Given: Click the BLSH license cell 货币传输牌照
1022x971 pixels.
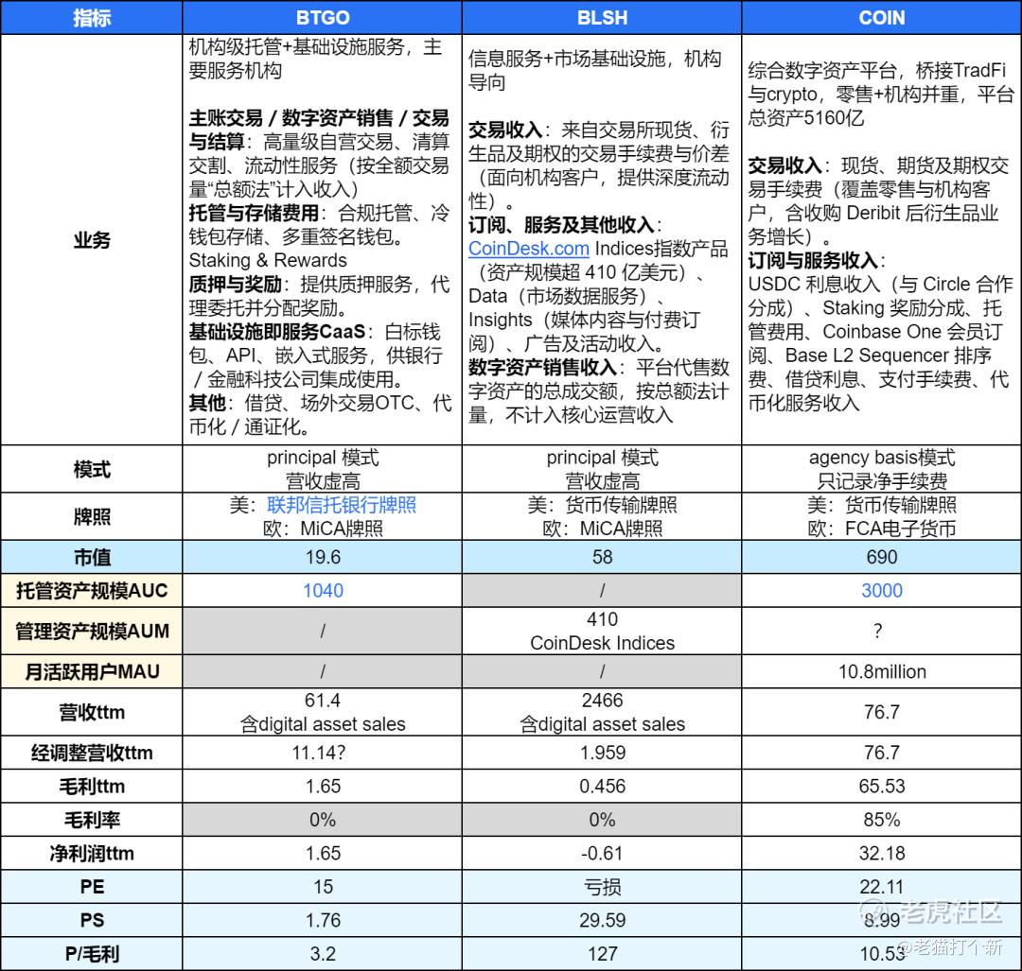Looking at the screenshot, I should click(x=602, y=516).
